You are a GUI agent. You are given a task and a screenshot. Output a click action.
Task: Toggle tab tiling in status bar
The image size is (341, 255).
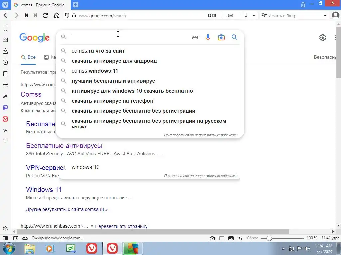coord(16,238)
